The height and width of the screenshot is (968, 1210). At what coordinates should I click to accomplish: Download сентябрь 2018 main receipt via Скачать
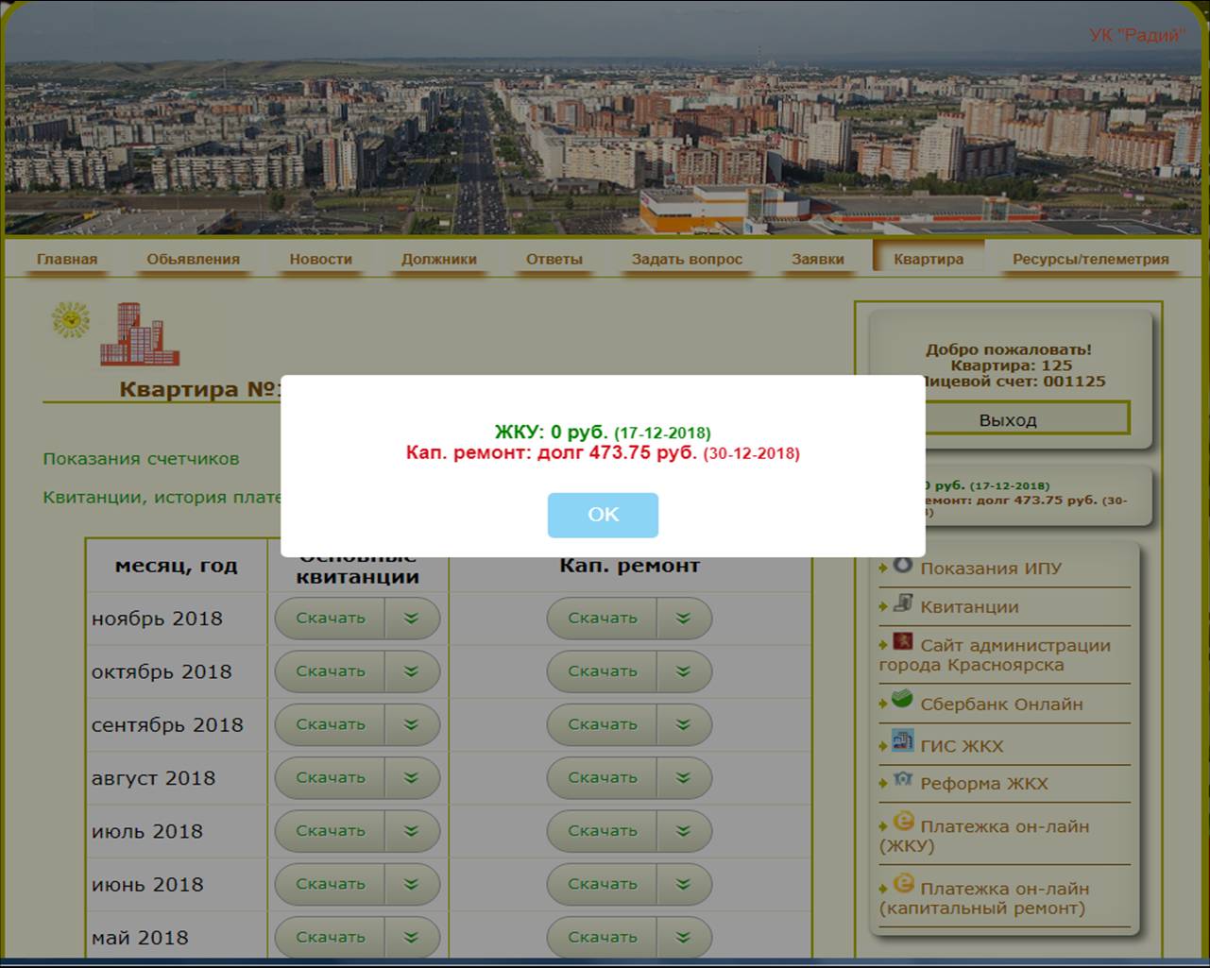tap(330, 724)
